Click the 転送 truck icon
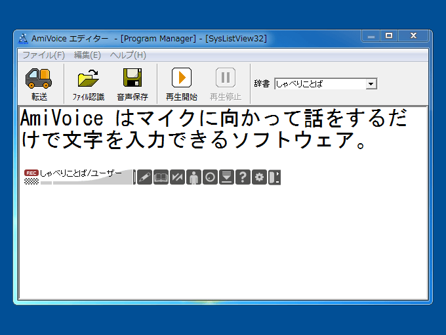This screenshot has width=446, height=335. [39, 78]
